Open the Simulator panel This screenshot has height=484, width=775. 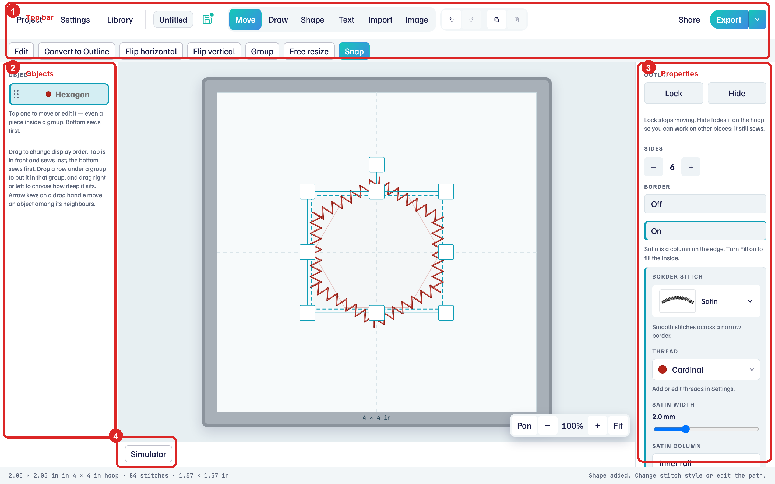click(148, 454)
